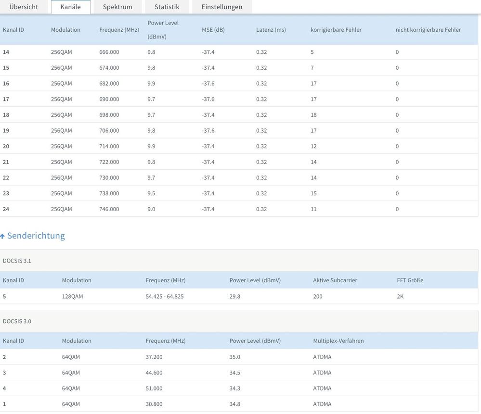Screen dimensions: 481x414
Task: Click the nicht korrigierbare Fehler column header
Action: click(428, 30)
